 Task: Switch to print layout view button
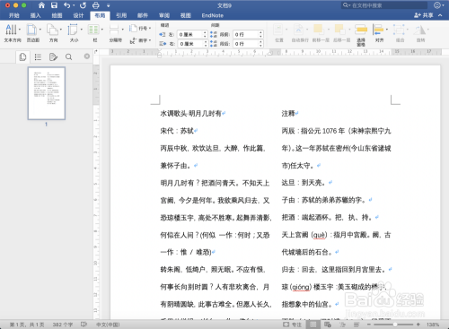[313, 325]
